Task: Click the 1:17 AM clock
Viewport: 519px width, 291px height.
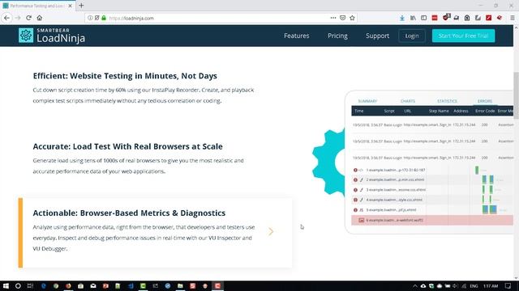Action: (x=491, y=286)
